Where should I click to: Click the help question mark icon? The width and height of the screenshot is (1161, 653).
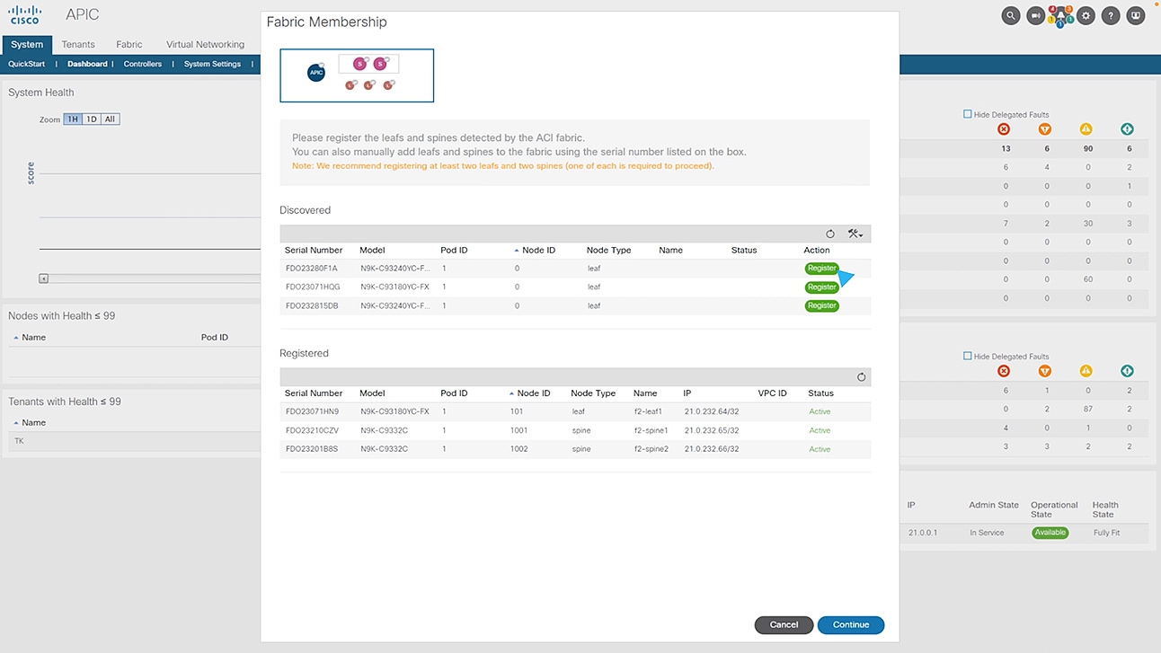coord(1110,15)
